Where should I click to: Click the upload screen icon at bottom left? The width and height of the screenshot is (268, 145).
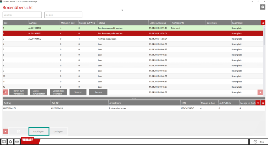pyautogui.click(x=4, y=142)
